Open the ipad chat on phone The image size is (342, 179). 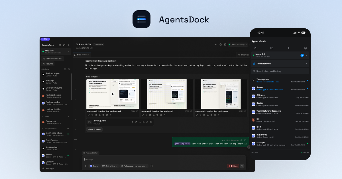click(x=280, y=128)
